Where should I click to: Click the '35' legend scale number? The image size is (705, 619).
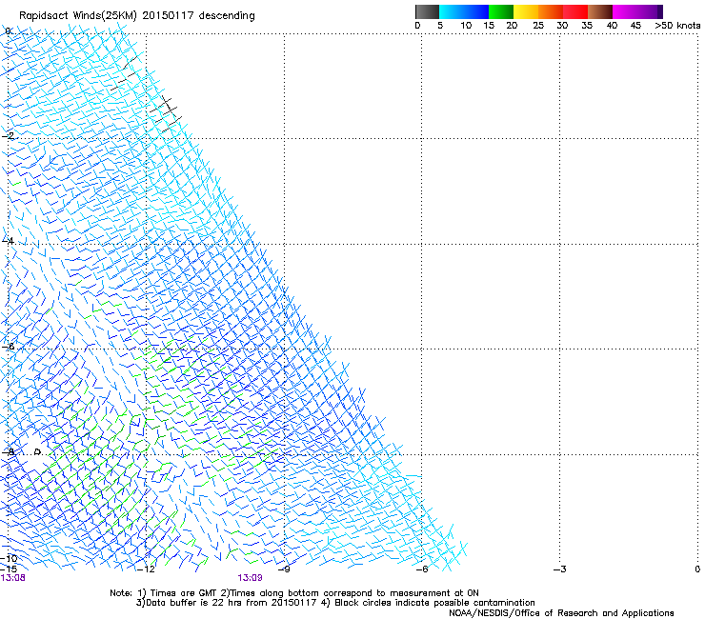pos(587,26)
